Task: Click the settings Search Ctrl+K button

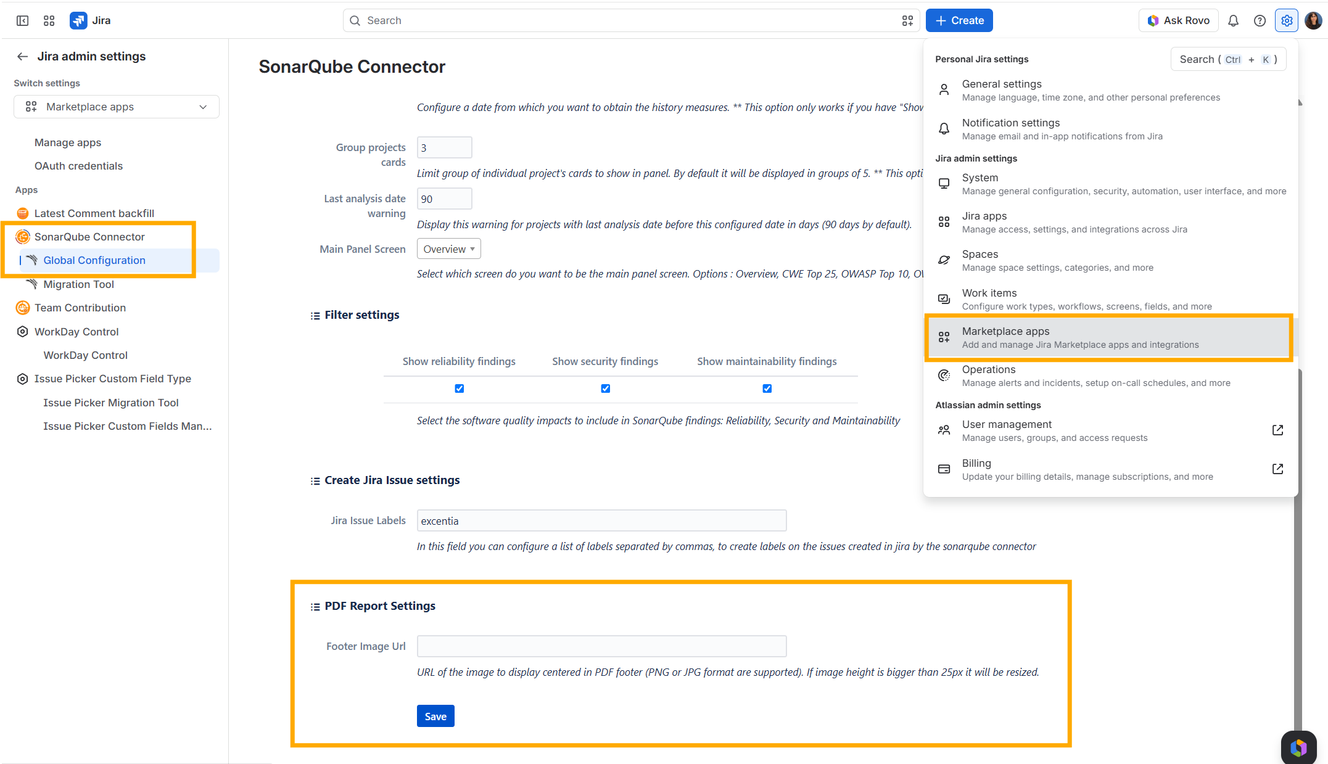Action: [x=1228, y=59]
